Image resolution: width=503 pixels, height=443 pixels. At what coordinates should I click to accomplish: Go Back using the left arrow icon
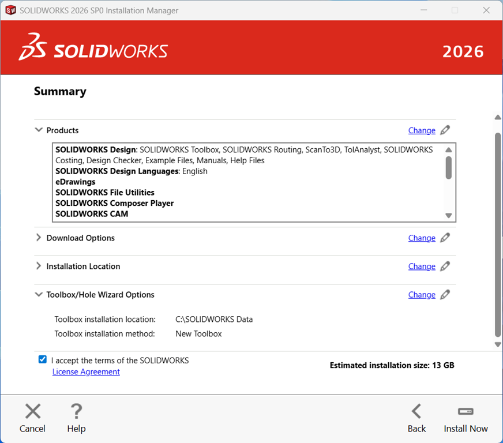[416, 411]
